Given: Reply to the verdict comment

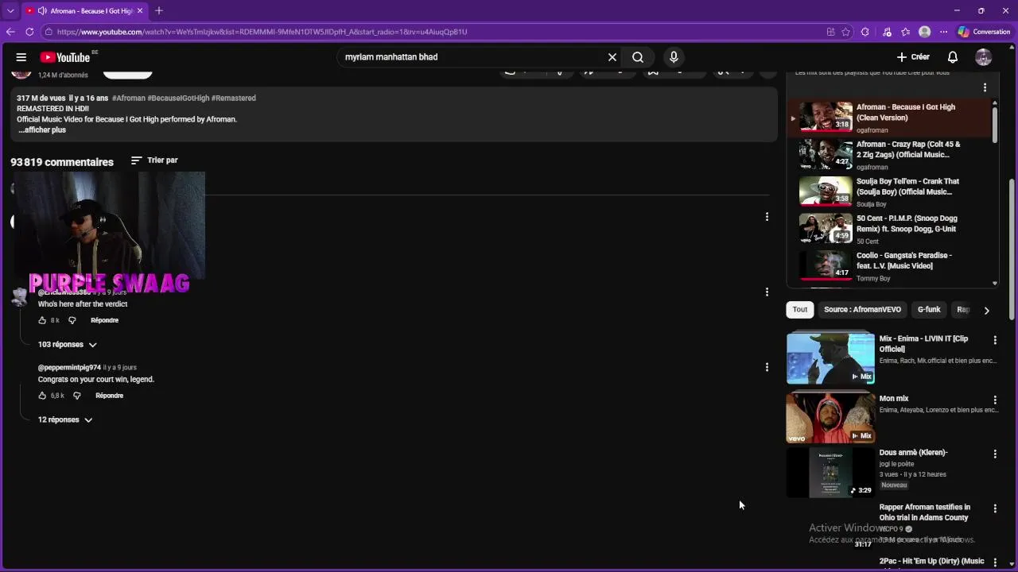Looking at the screenshot, I should pyautogui.click(x=104, y=320).
